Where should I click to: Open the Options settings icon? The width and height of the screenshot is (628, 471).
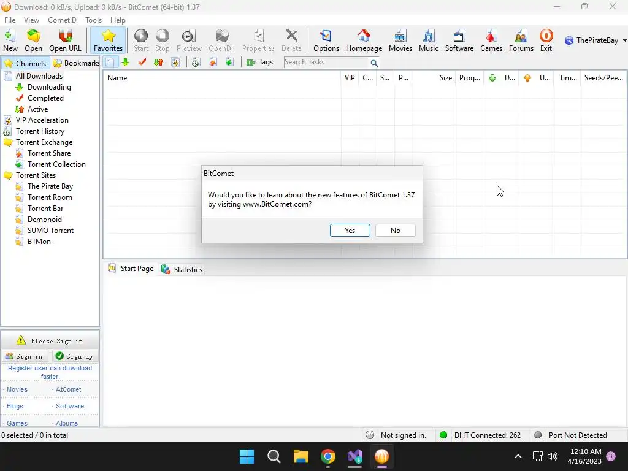point(326,40)
